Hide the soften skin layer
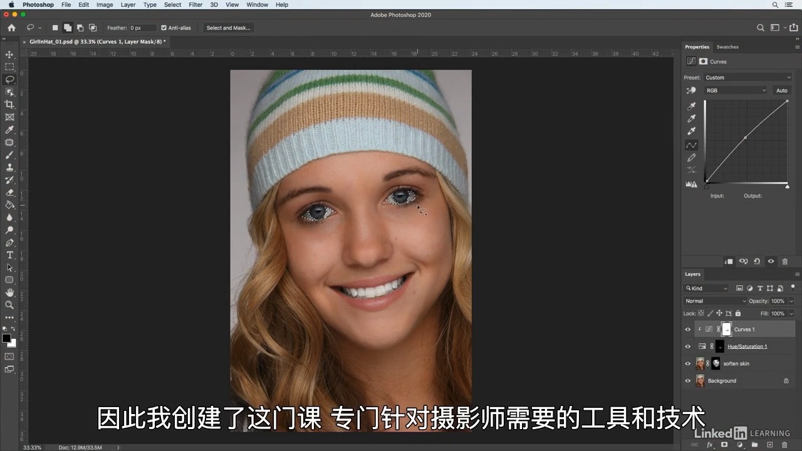This screenshot has height=451, width=802. point(688,364)
